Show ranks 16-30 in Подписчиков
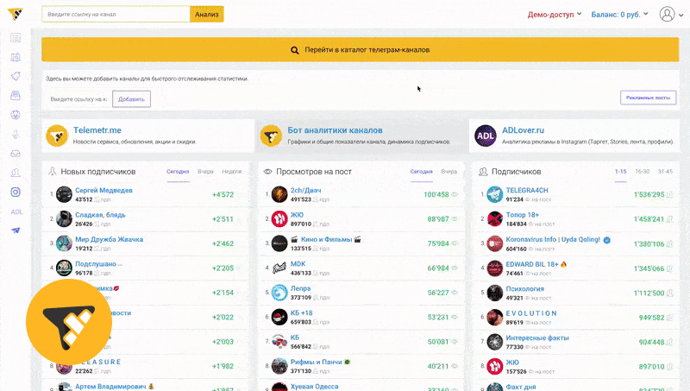The height and width of the screenshot is (391, 690). tap(642, 171)
